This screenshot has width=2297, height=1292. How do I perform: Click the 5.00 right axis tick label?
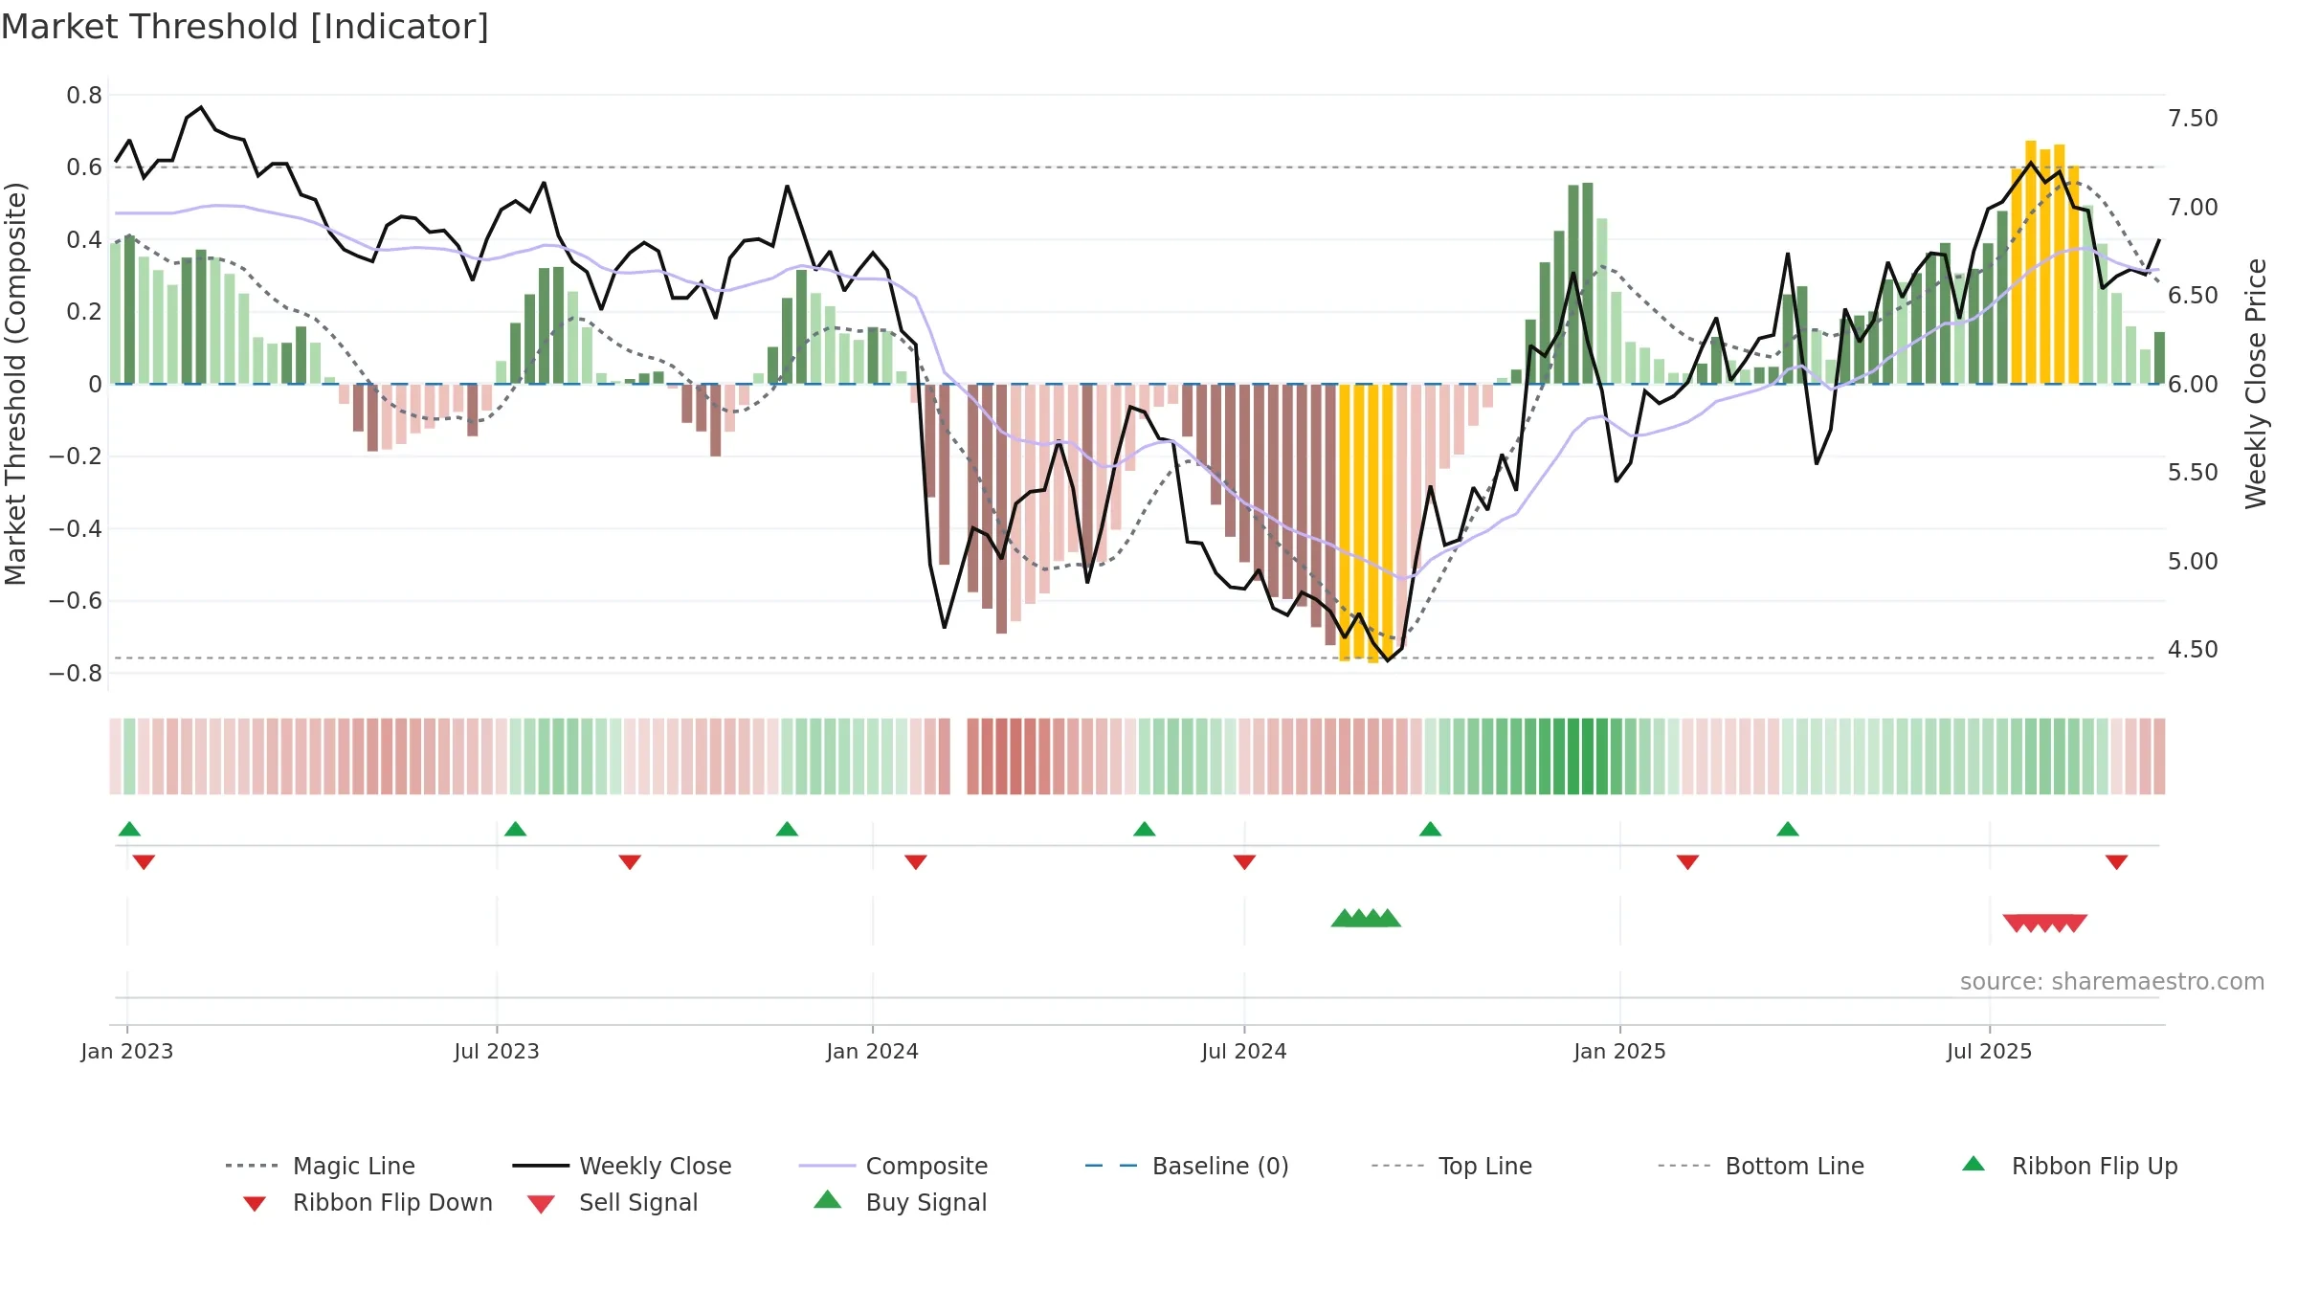point(2193,562)
